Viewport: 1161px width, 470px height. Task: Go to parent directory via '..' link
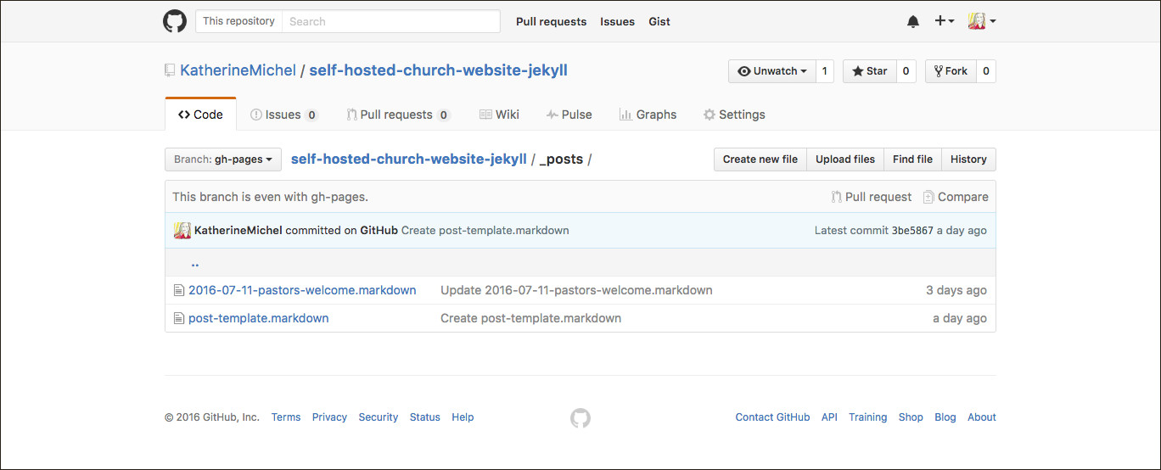(195, 263)
